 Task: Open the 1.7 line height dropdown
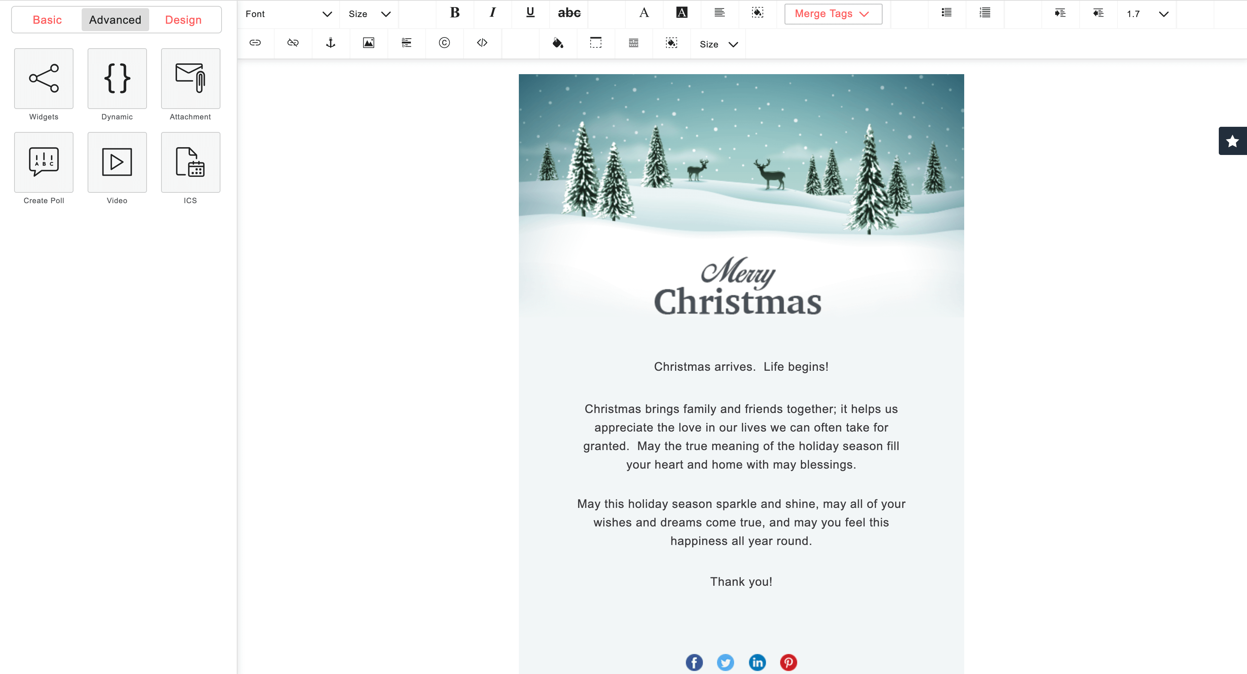point(1147,14)
